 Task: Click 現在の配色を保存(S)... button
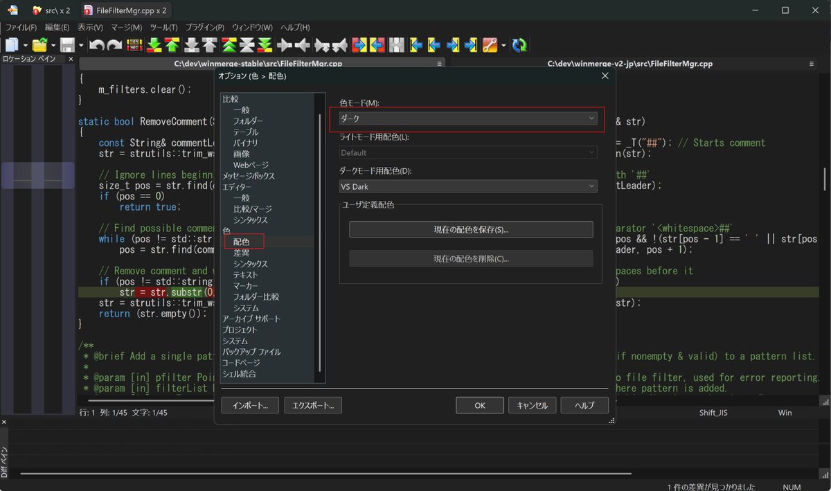tap(471, 229)
